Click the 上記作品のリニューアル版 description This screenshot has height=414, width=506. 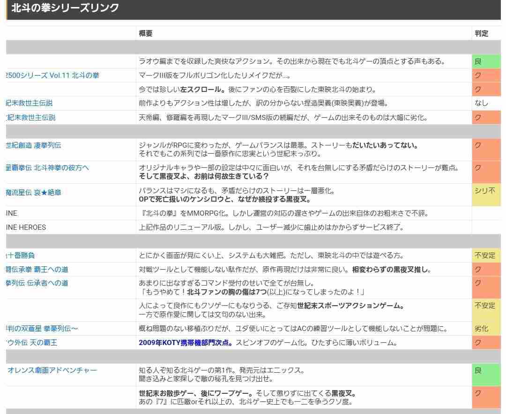pos(272,227)
